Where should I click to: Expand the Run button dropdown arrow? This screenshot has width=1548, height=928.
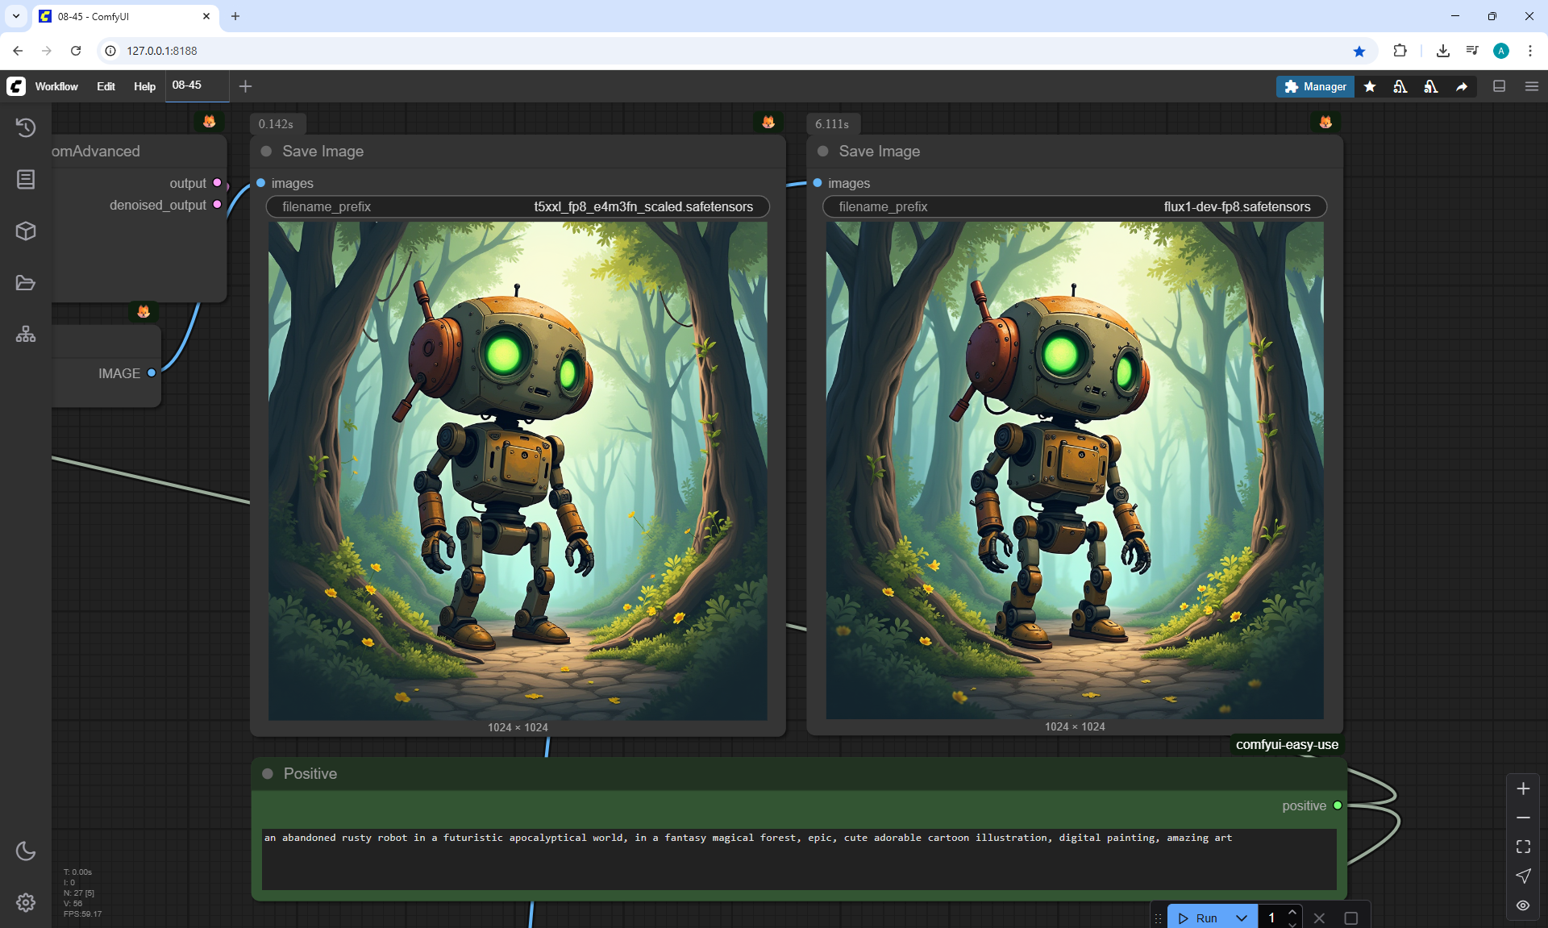coord(1242,918)
